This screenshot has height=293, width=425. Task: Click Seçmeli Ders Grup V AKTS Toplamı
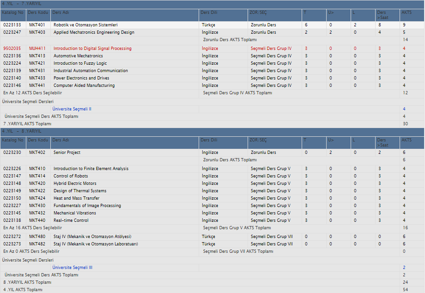coord(237,228)
